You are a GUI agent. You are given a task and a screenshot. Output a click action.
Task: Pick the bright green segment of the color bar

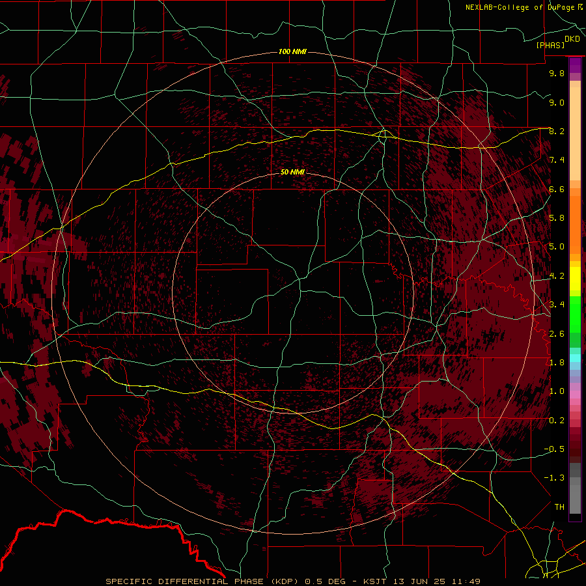(x=575, y=314)
